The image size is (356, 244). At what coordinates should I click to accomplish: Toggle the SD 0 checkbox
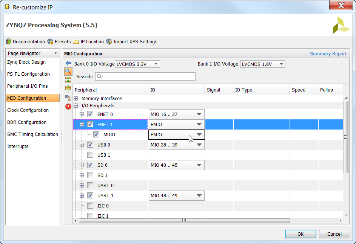point(90,165)
